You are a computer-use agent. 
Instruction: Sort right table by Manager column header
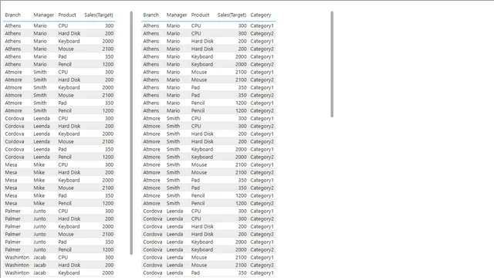[x=177, y=15]
